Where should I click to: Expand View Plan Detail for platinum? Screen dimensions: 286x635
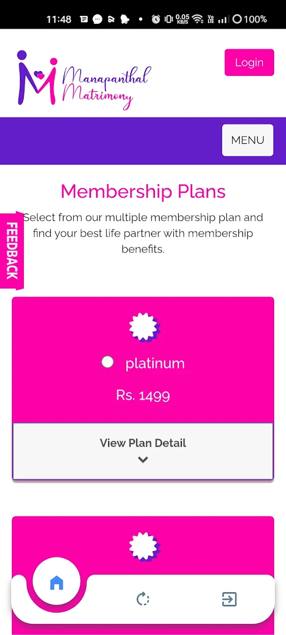[143, 451]
